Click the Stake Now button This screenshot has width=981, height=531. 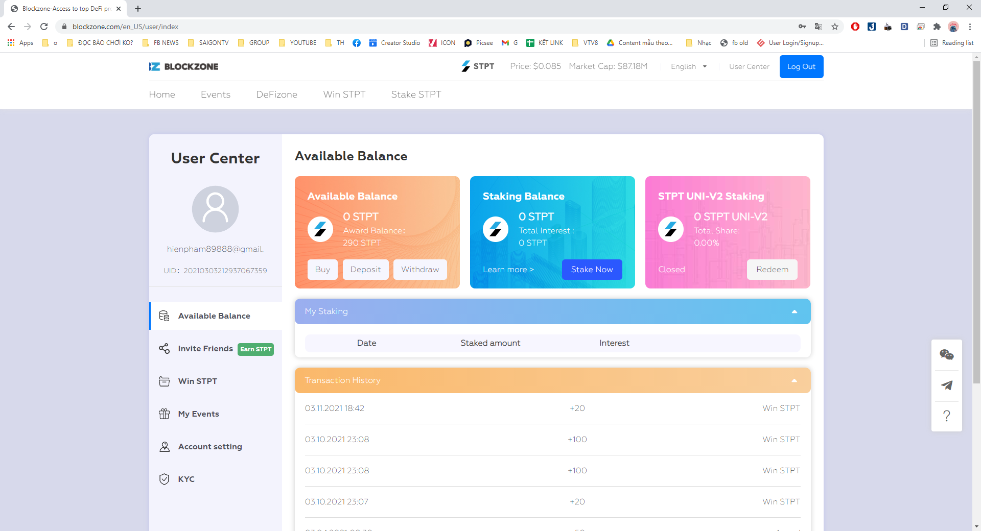[x=592, y=270]
